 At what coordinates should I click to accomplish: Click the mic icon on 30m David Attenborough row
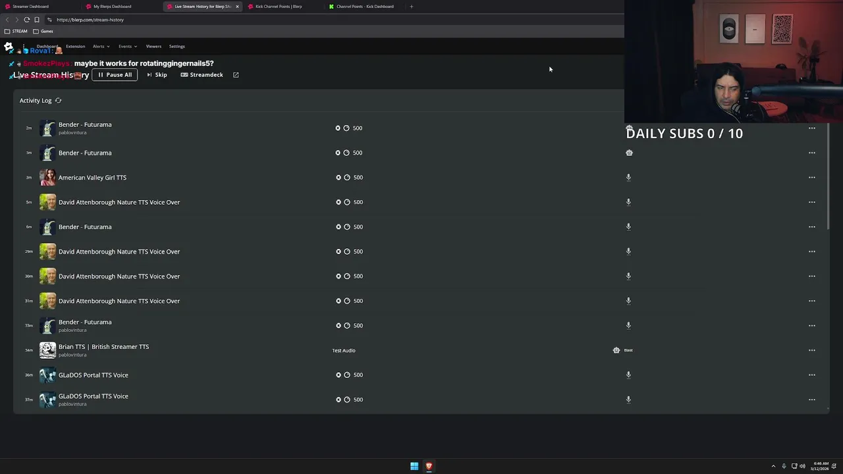pyautogui.click(x=628, y=276)
